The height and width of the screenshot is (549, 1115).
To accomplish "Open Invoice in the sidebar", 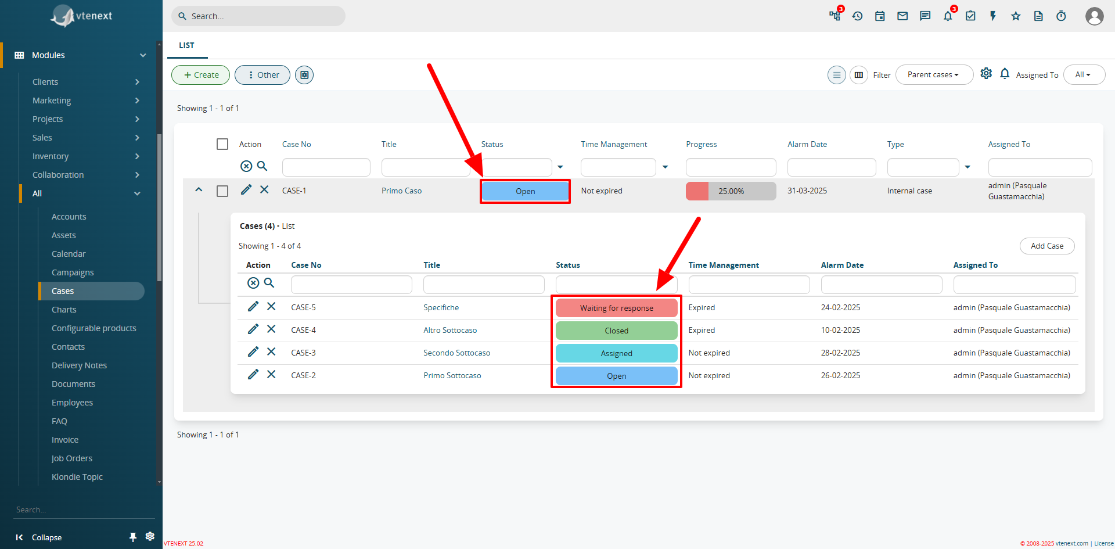I will point(65,440).
